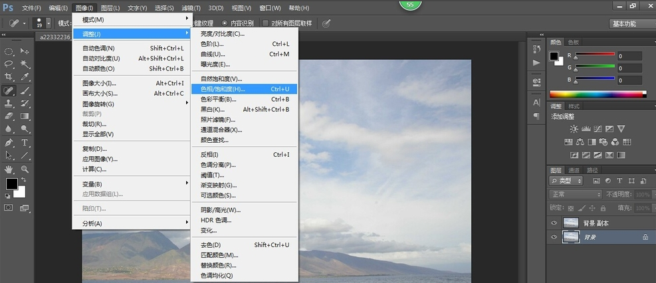Select the Clone Stamp tool
This screenshot has height=283, width=656.
(x=9, y=103)
